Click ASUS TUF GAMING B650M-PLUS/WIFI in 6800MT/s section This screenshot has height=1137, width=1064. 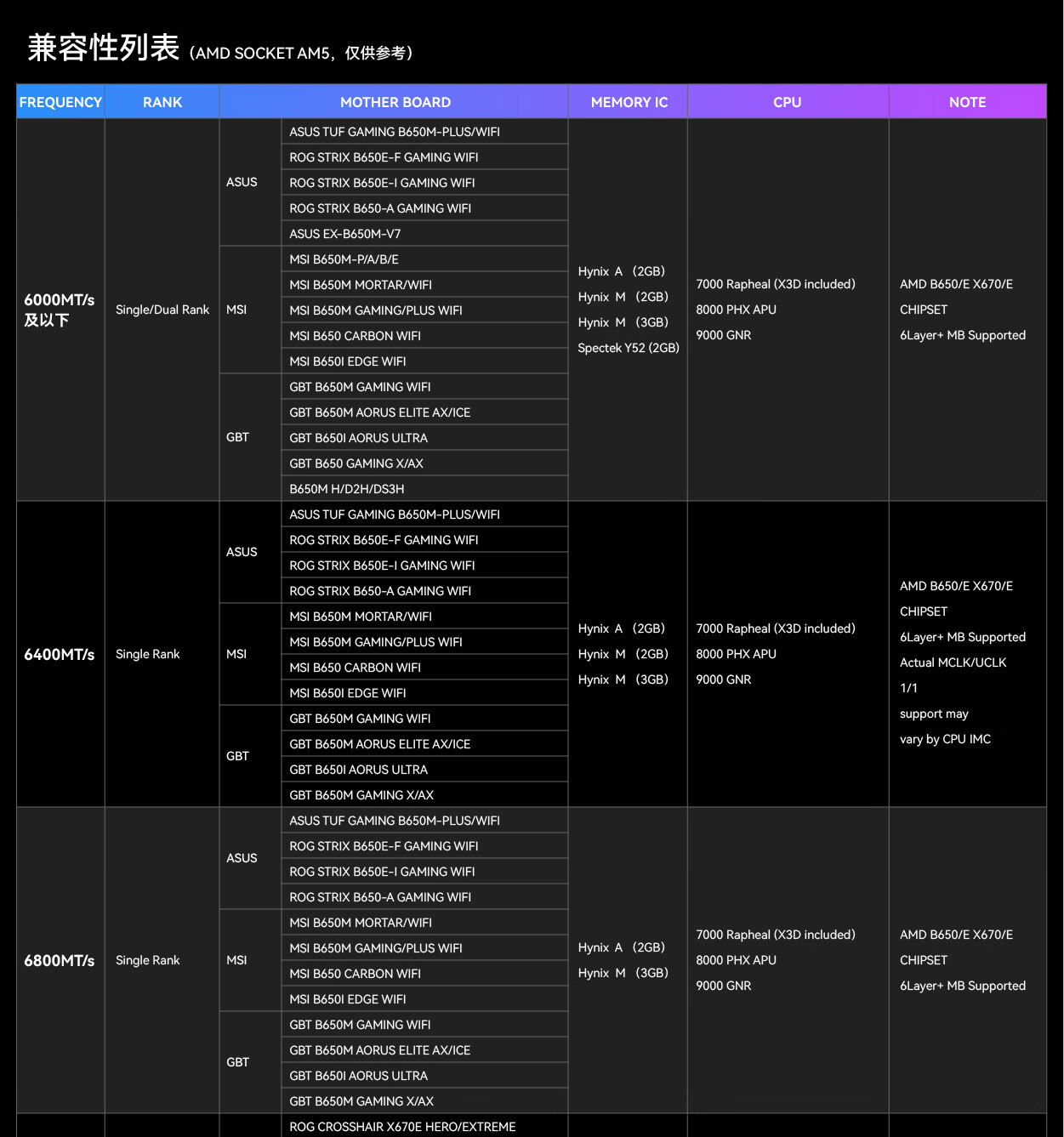click(424, 820)
